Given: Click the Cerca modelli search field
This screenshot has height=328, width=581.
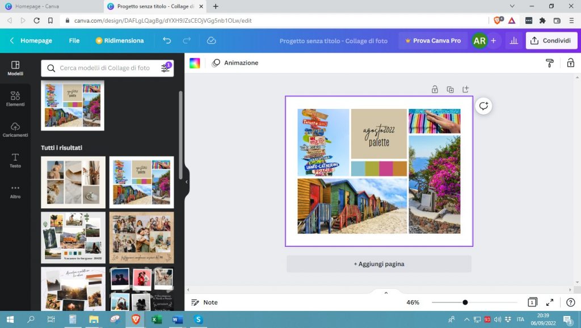Looking at the screenshot, I should pos(105,68).
